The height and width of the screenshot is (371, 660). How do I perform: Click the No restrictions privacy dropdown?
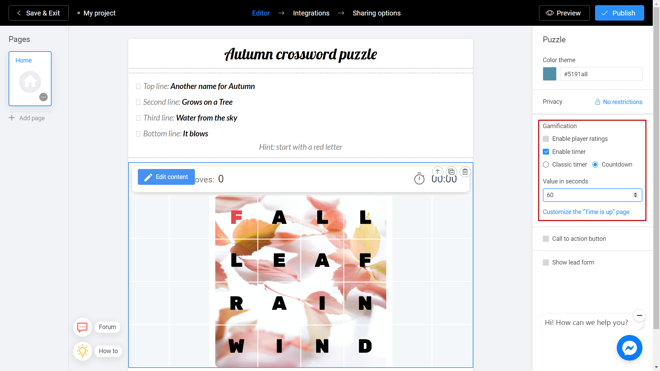618,101
